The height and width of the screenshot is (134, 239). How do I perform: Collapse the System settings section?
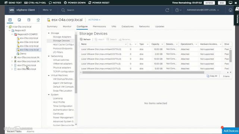click(49, 95)
